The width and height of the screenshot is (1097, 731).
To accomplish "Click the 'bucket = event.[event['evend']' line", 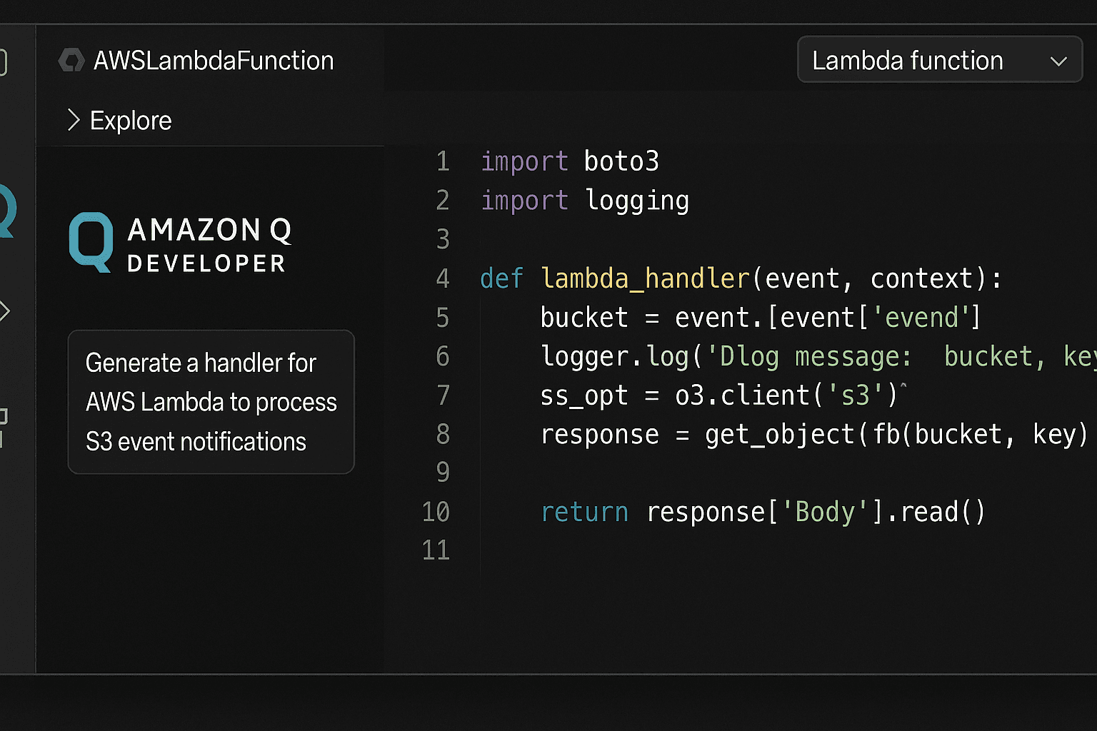I will tap(761, 318).
